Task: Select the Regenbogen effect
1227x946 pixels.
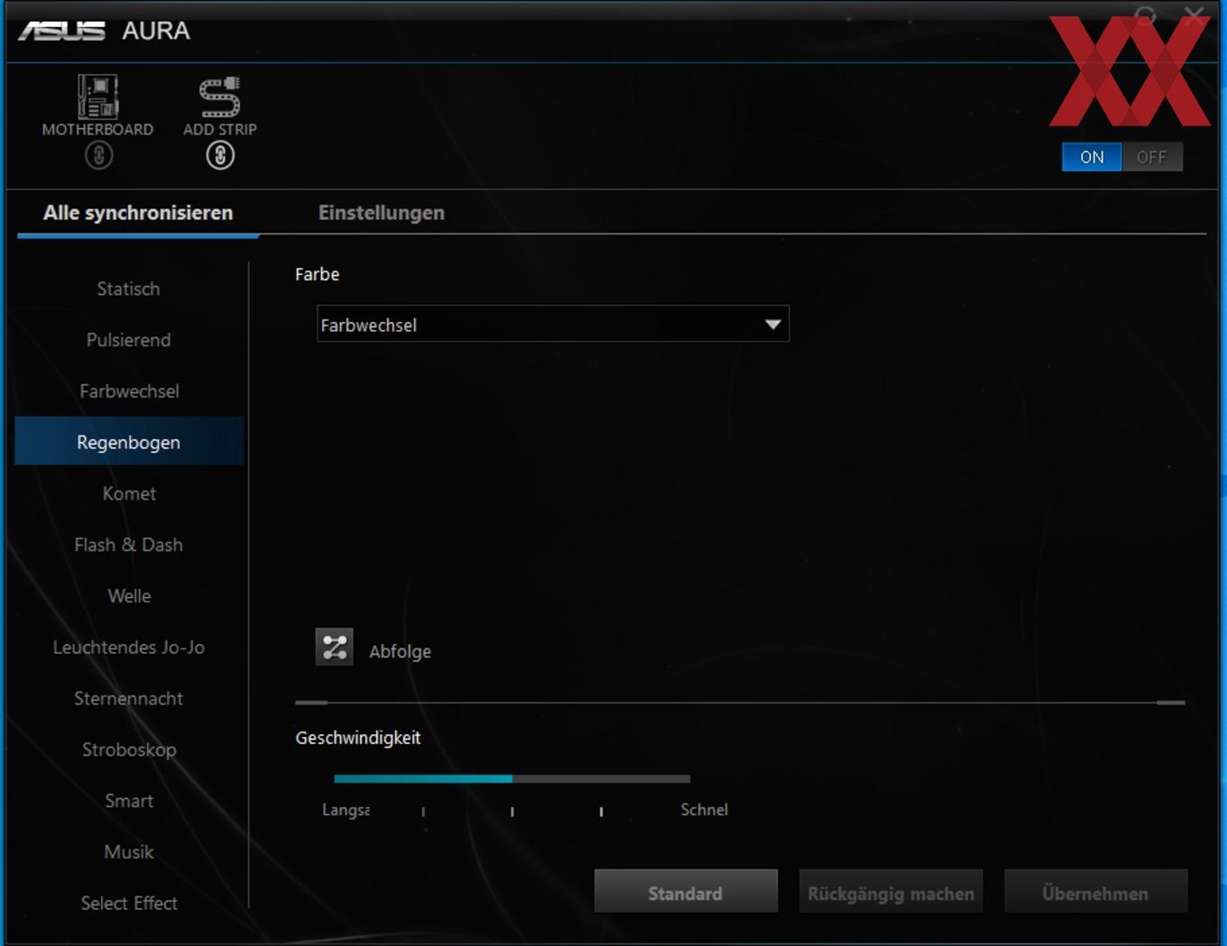Action: pyautogui.click(x=128, y=442)
